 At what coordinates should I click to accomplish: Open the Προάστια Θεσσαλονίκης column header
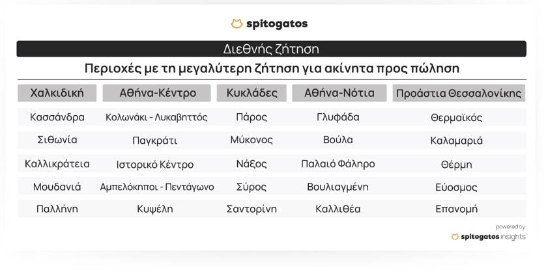click(x=459, y=93)
